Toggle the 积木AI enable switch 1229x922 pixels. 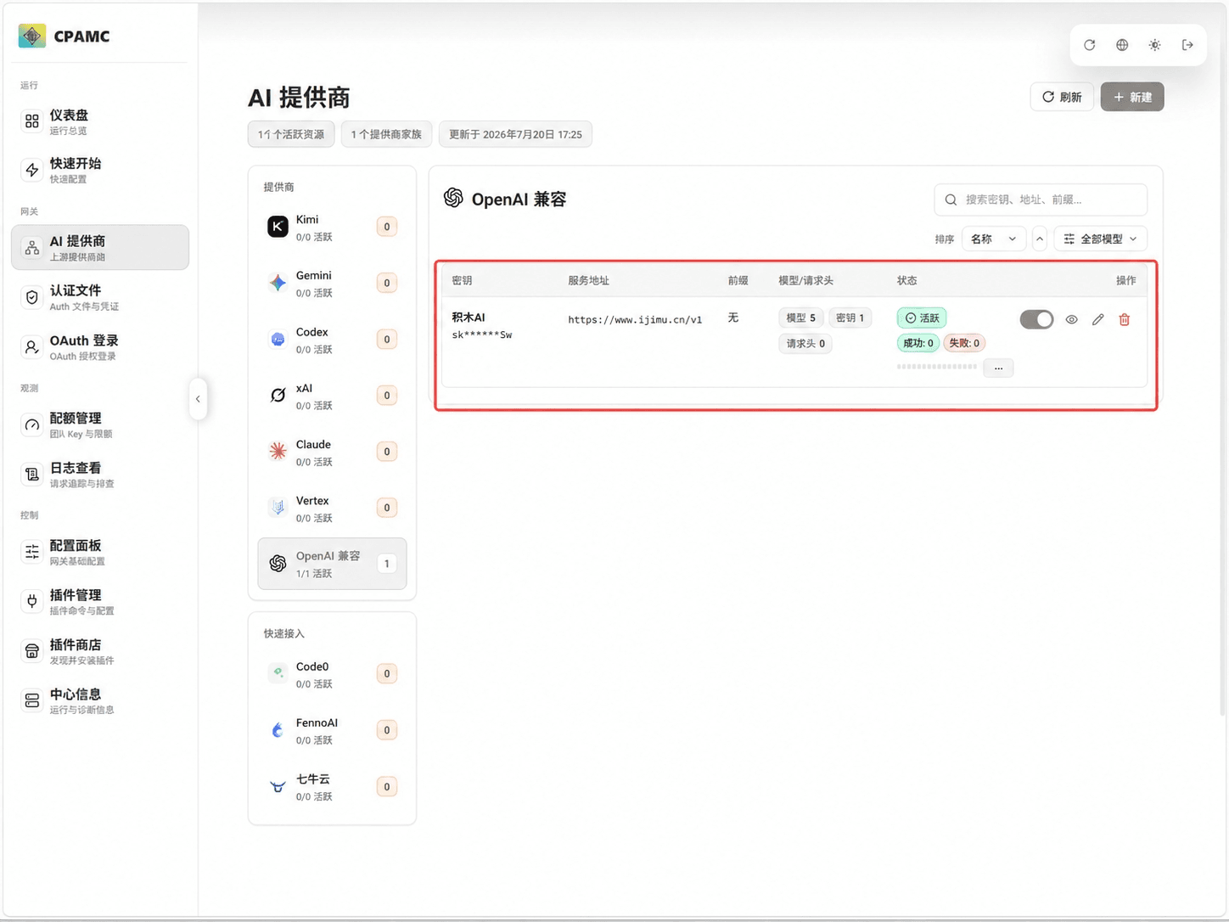pos(1036,319)
